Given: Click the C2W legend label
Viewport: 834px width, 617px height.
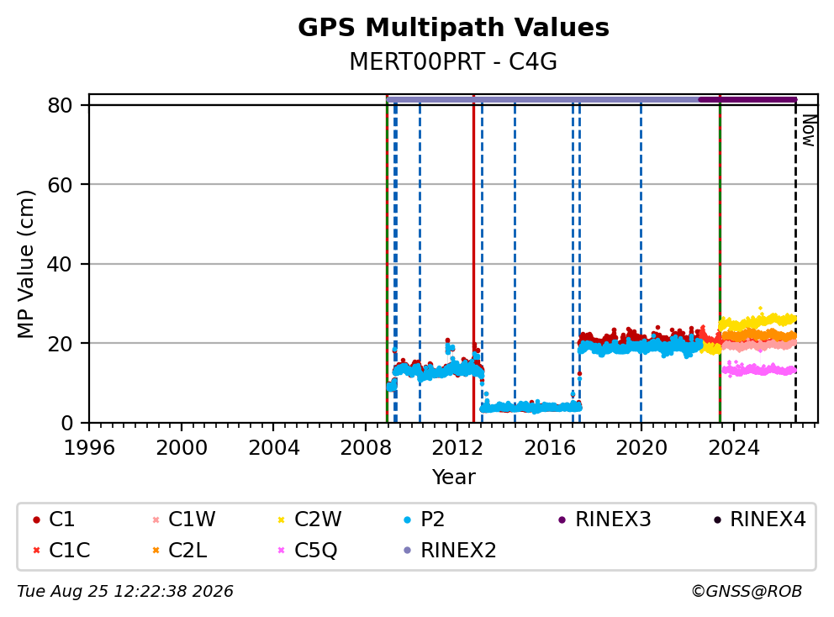Looking at the screenshot, I should 318,519.
